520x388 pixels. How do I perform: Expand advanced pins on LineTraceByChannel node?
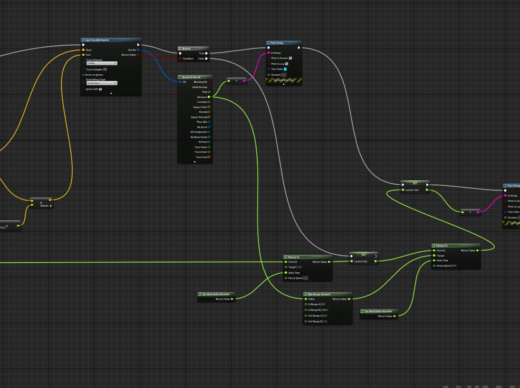point(111,94)
